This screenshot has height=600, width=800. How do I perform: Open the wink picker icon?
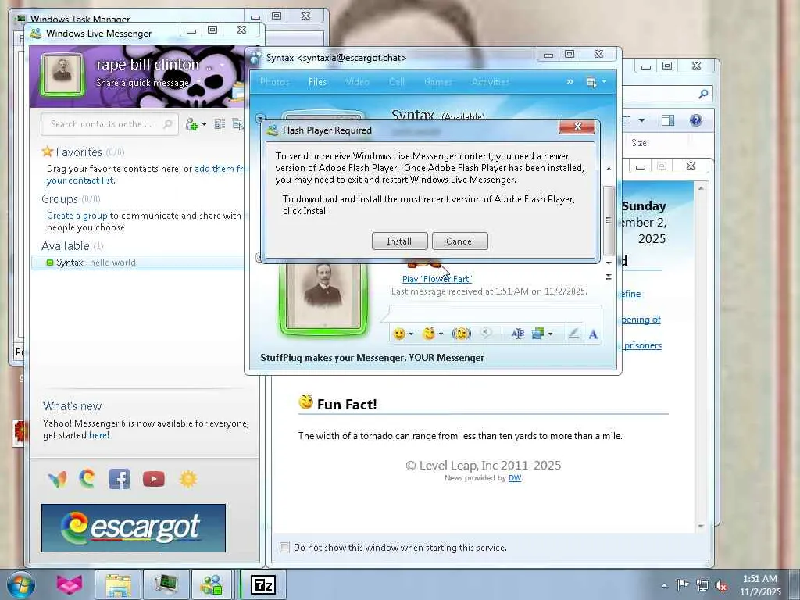[x=429, y=334]
